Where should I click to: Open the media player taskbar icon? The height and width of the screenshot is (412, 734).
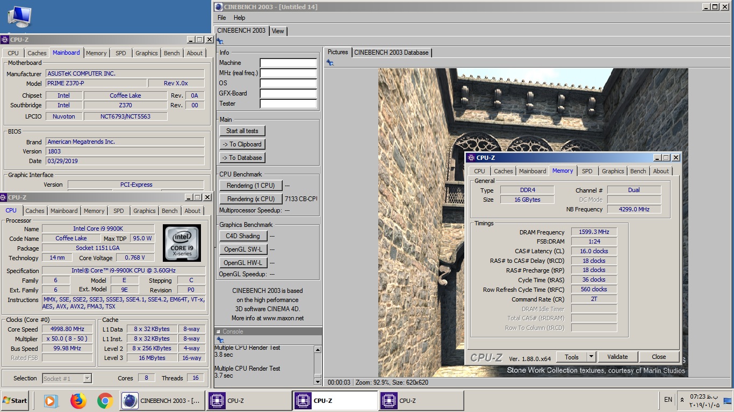coord(51,401)
